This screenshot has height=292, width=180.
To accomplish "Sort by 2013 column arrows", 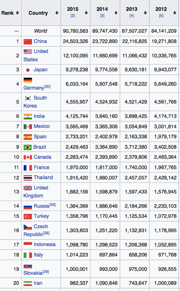I will 145,13.
